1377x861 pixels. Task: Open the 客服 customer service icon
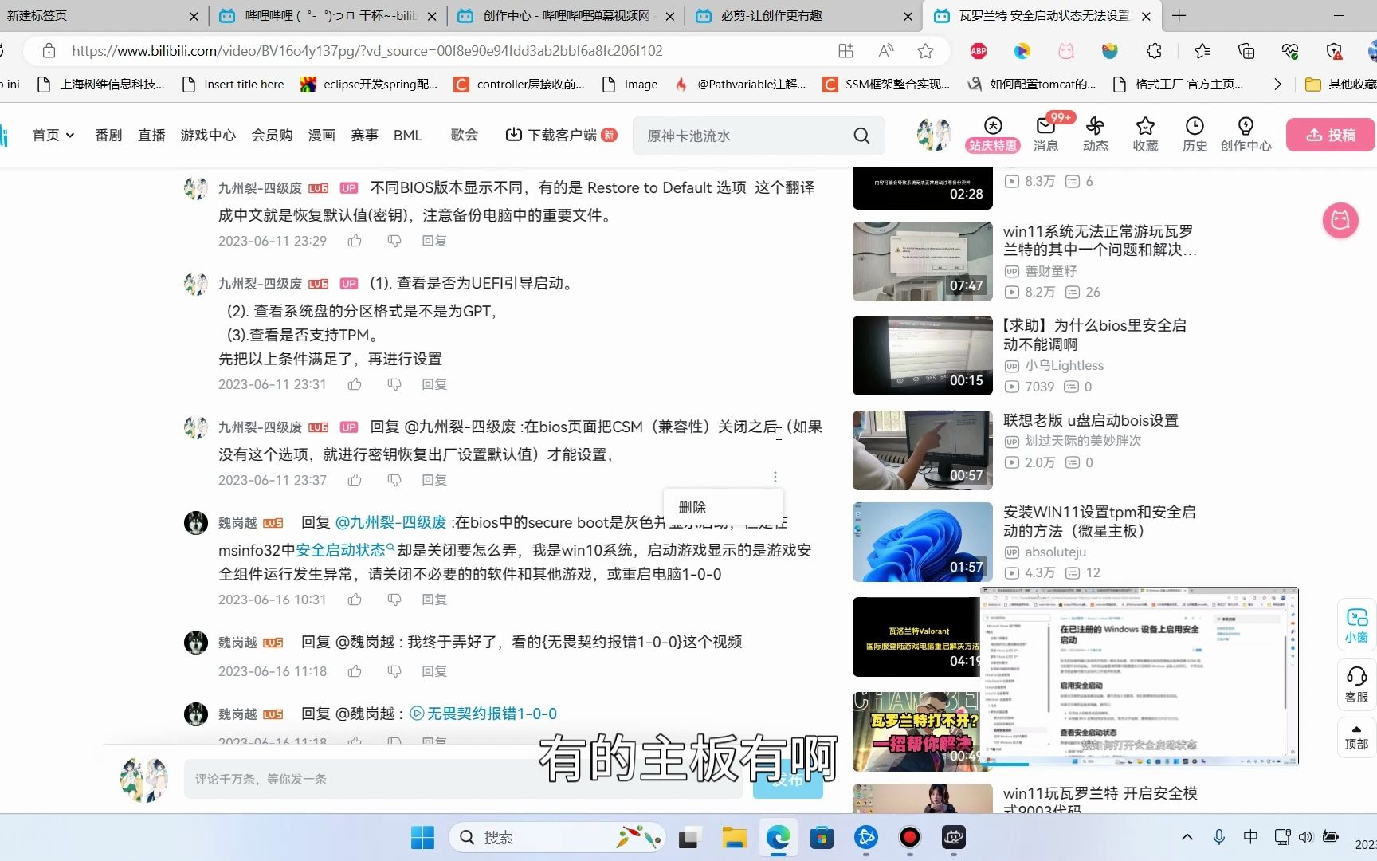(x=1356, y=682)
